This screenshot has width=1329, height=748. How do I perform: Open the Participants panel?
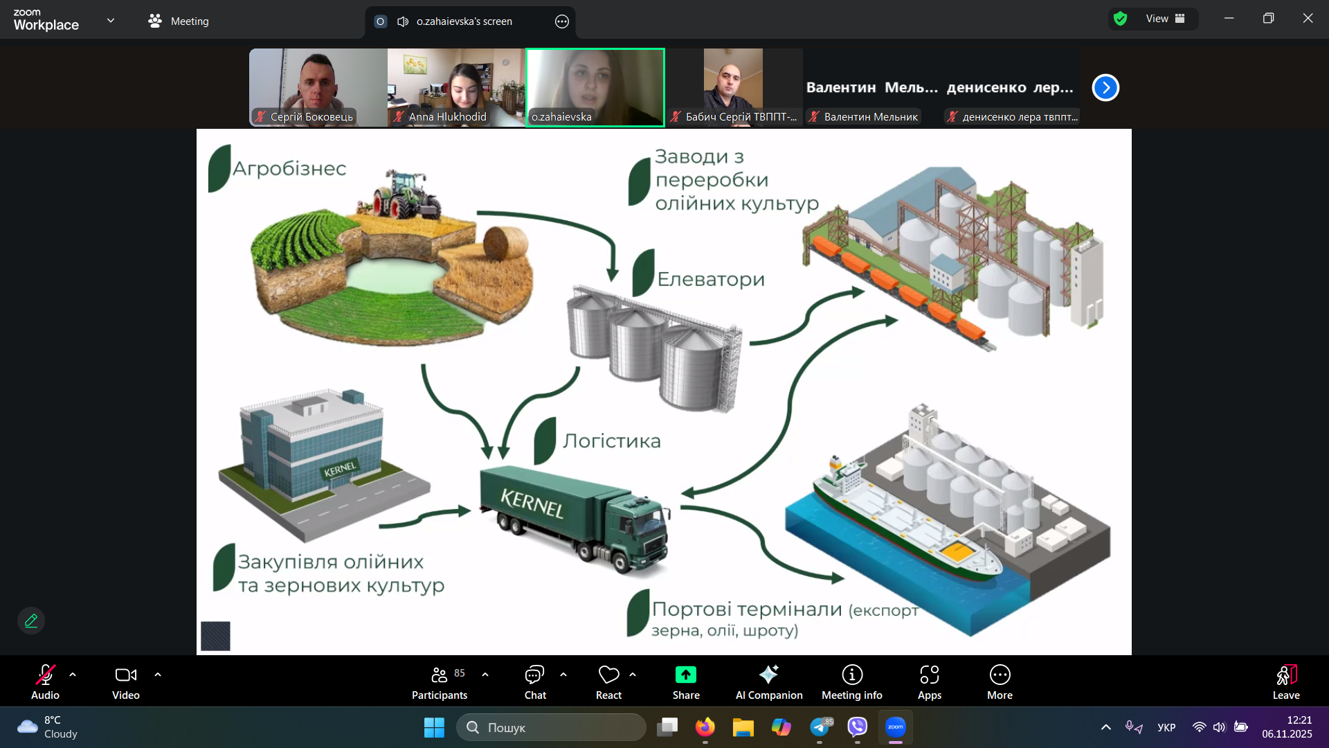pos(440,682)
